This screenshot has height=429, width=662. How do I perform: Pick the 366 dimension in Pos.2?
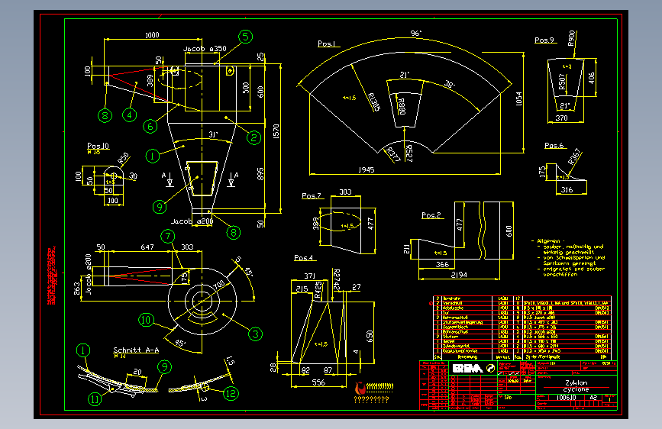(x=442, y=265)
